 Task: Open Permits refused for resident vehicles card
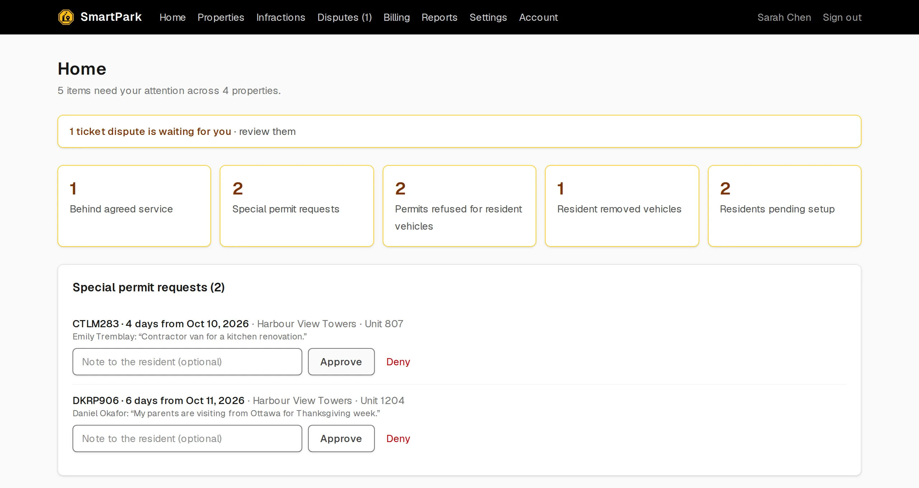pyautogui.click(x=459, y=206)
